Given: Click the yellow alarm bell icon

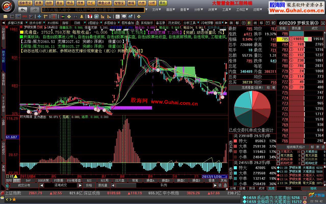Looking at the screenshot, I should pos(82,17).
